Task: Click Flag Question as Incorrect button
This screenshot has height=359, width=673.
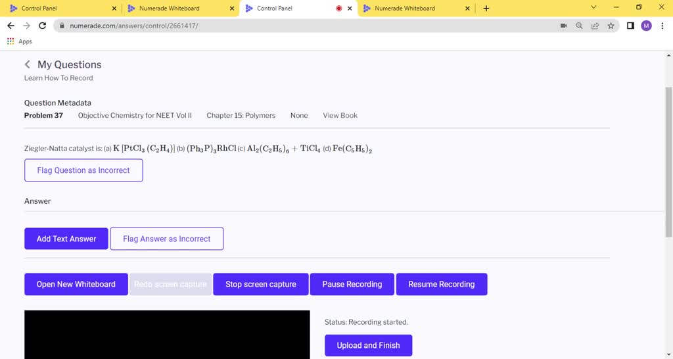Action: 83,170
